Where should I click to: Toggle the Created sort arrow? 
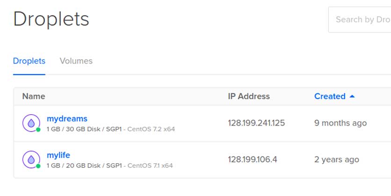click(352, 96)
